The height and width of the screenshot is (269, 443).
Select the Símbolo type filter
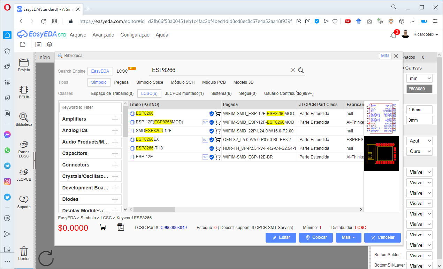point(99,82)
